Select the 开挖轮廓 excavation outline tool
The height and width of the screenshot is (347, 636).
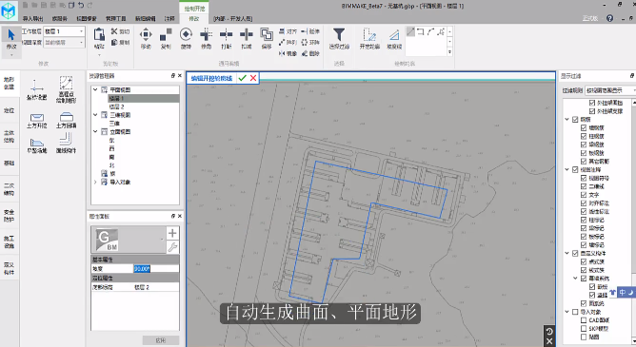click(x=369, y=39)
